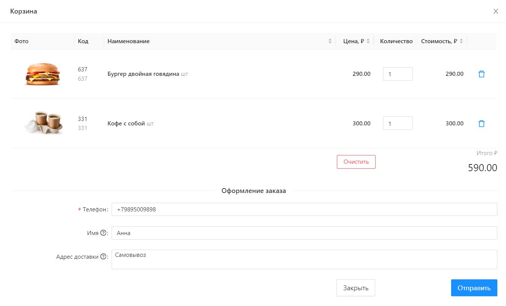Open the burger product photo
Screen dimensions: 506x306
[x=42, y=74]
